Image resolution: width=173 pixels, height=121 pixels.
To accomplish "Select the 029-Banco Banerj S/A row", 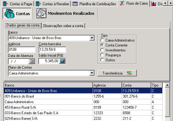I will (x=83, y=118).
